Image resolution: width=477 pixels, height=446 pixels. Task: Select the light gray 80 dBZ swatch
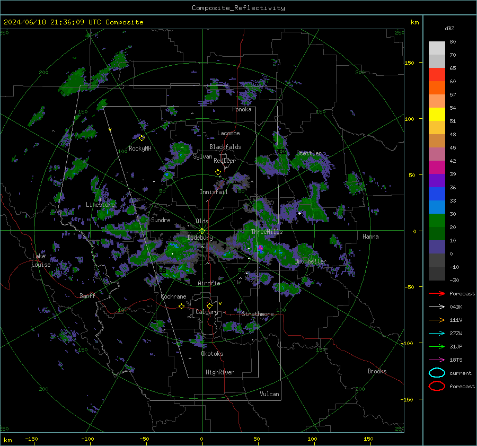pos(437,48)
